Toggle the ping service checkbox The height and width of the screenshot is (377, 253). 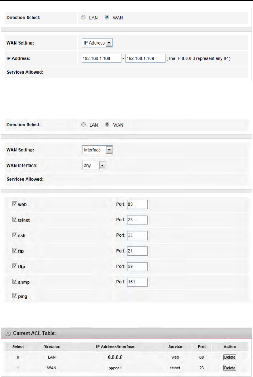click(14, 296)
